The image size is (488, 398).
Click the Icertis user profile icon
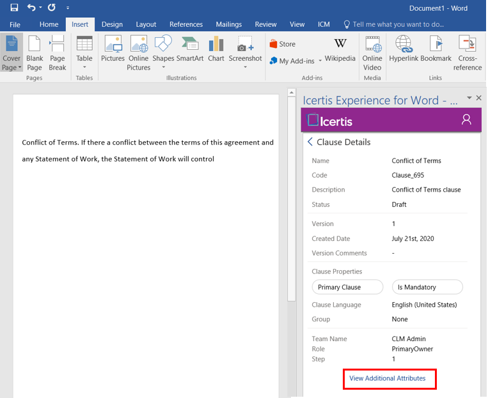466,119
